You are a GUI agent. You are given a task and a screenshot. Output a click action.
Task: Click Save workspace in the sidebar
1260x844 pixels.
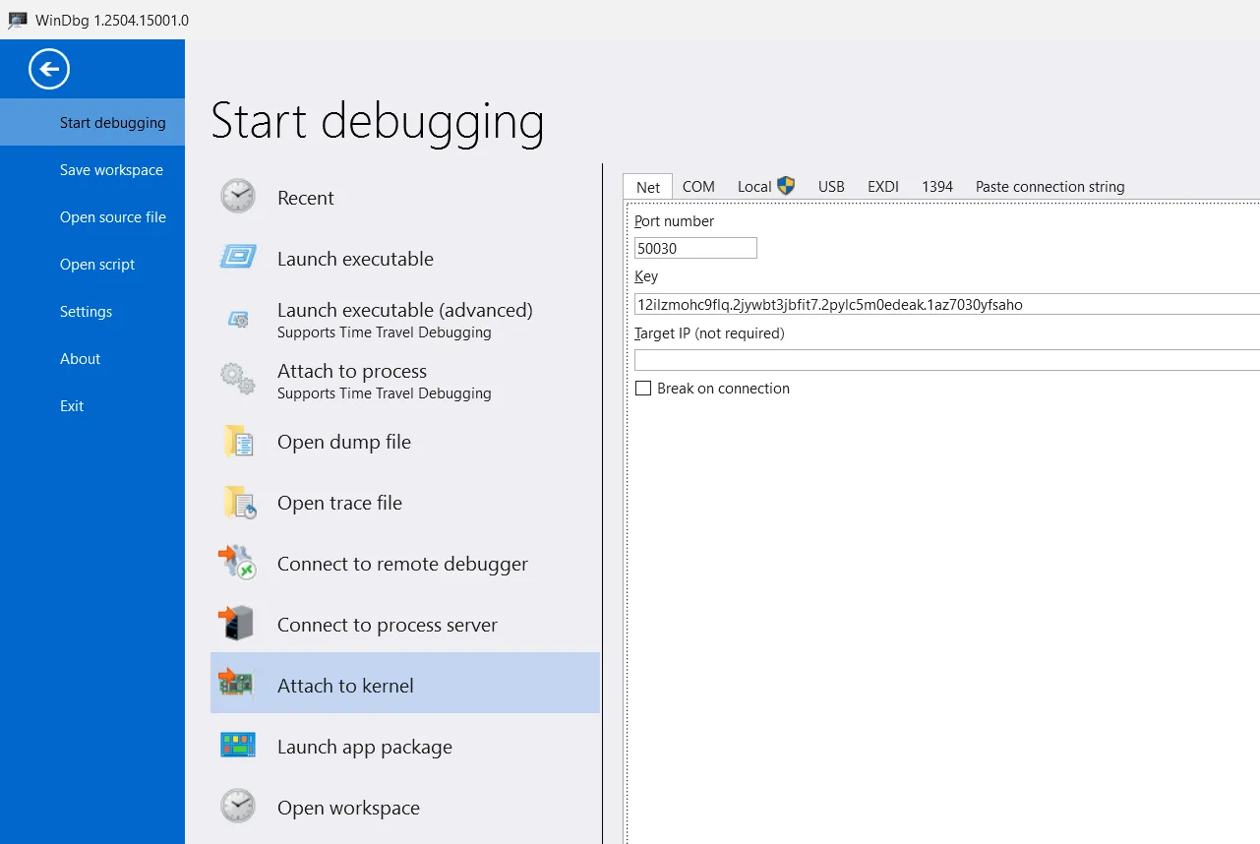coord(111,169)
